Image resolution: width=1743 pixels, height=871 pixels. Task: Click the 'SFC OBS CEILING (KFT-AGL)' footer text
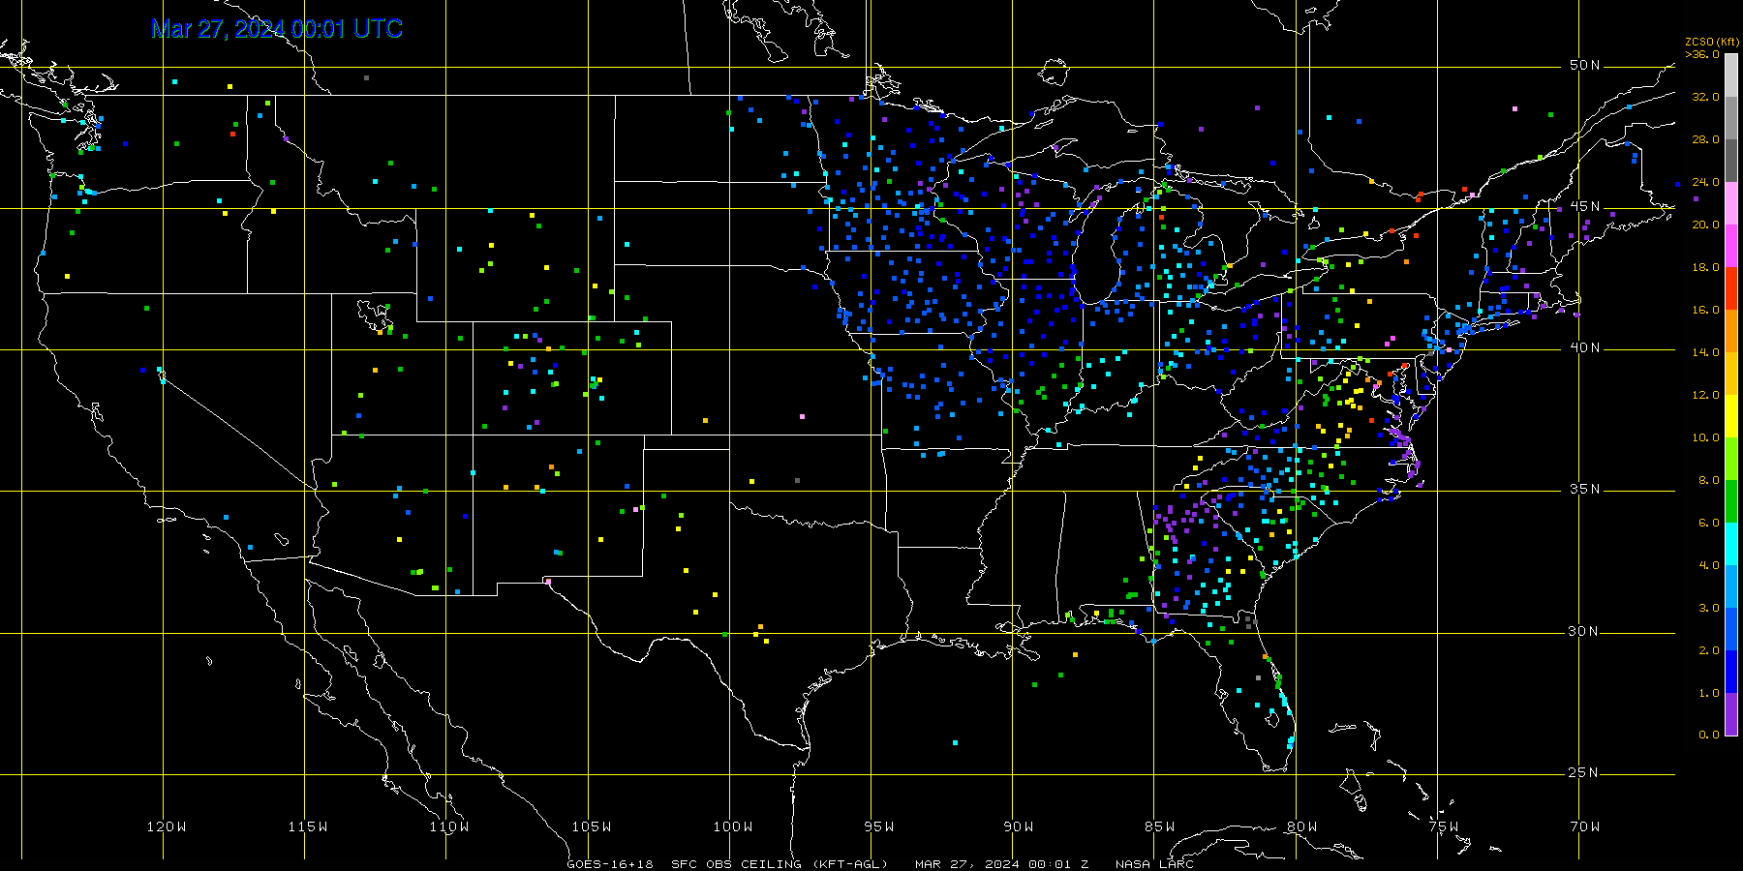(x=780, y=864)
